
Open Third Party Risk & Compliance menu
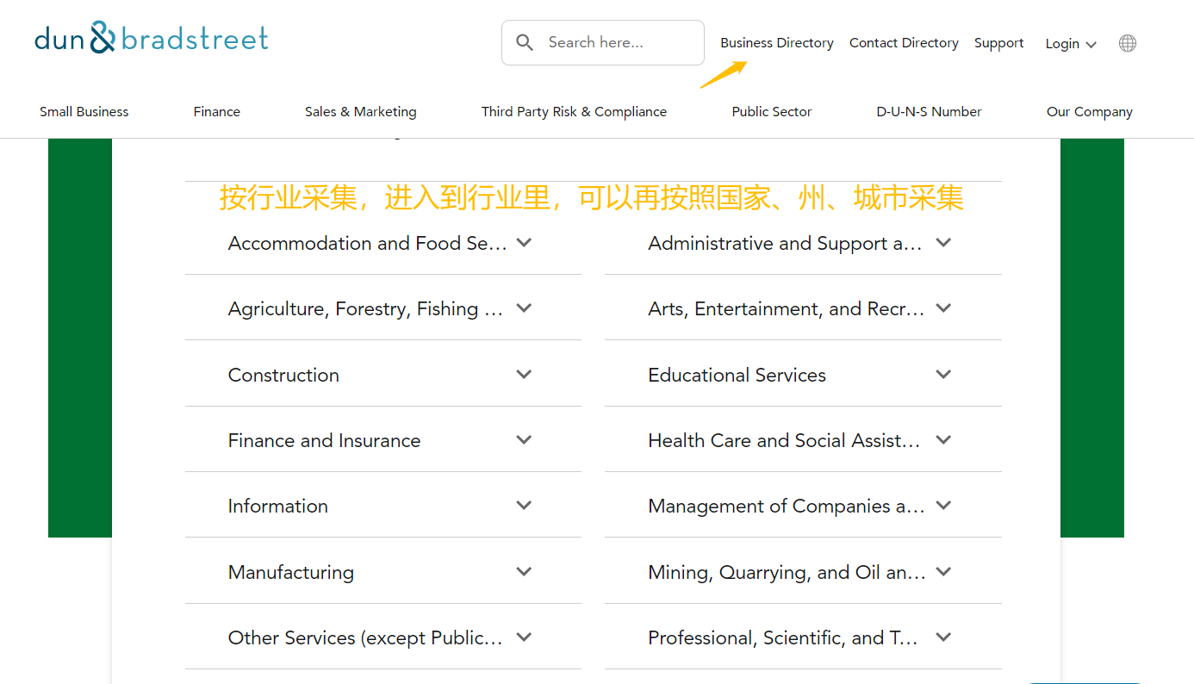point(574,112)
